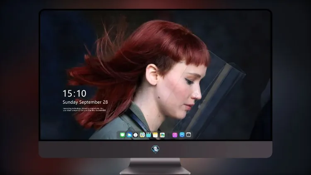Open the gray Camera app in dock
This screenshot has width=311, height=175.
189,135
